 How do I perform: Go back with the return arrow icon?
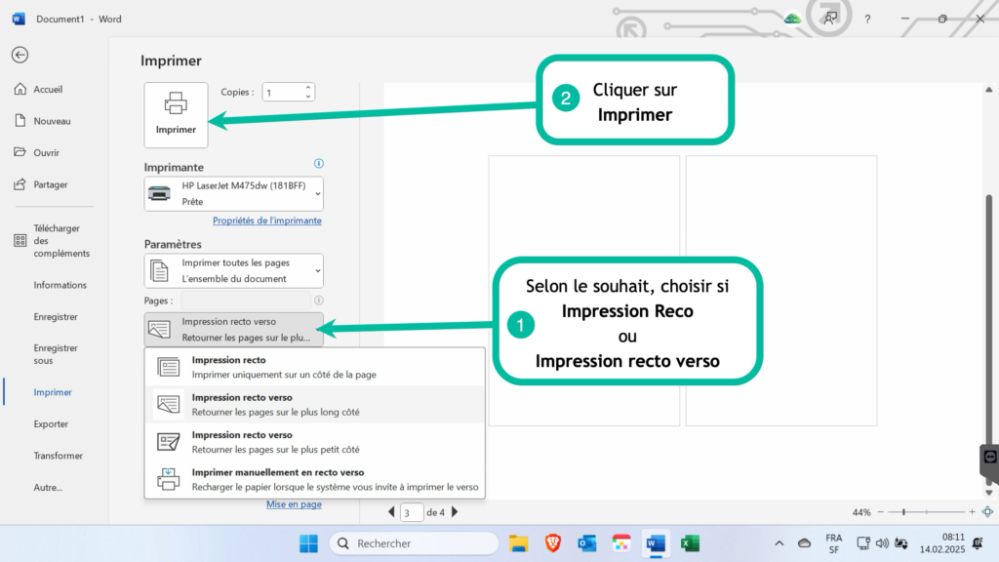[x=20, y=55]
